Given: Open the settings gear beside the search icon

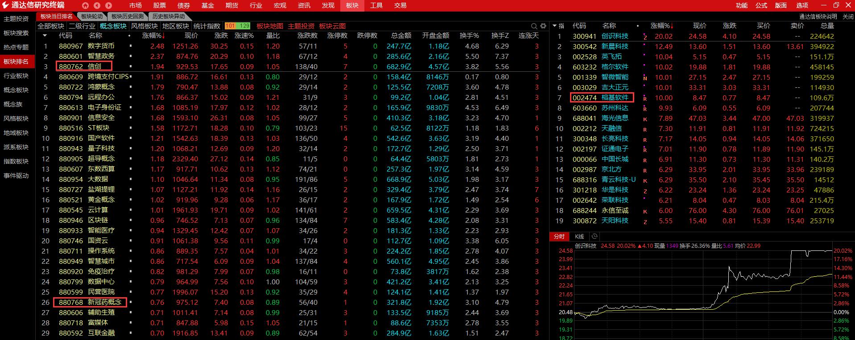Looking at the screenshot, I should pyautogui.click(x=543, y=26).
